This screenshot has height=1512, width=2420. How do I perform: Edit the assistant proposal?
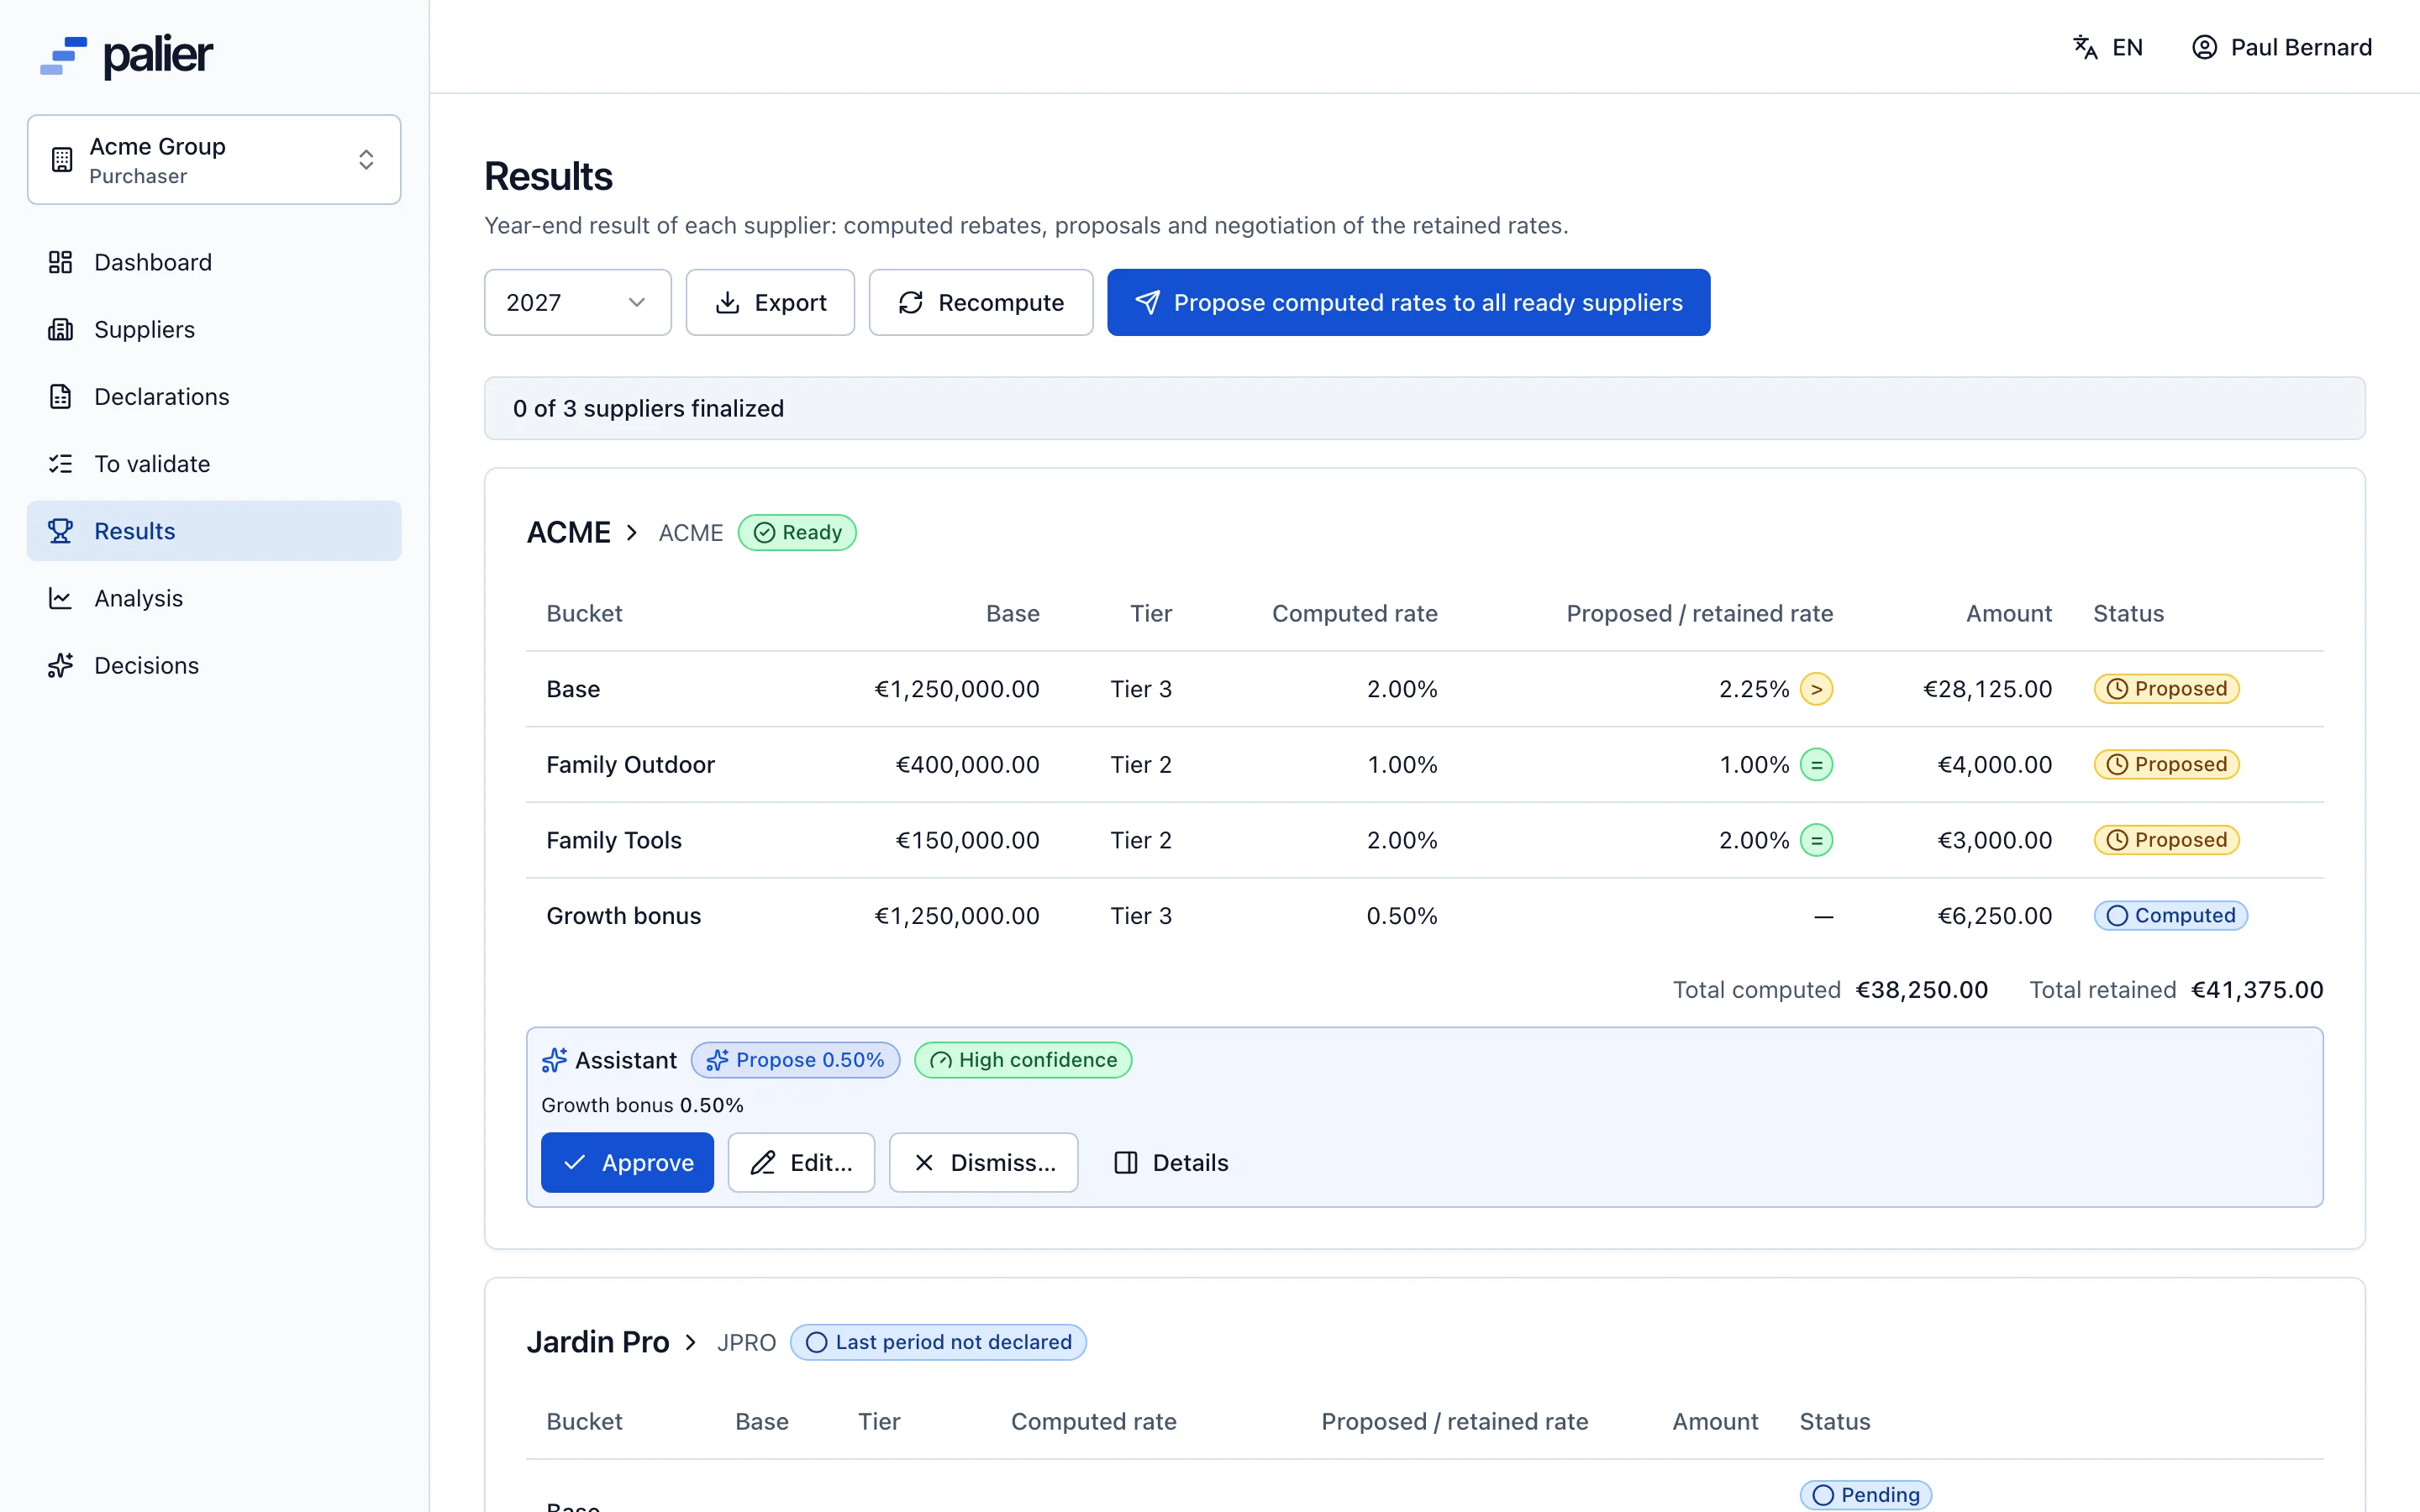(801, 1162)
